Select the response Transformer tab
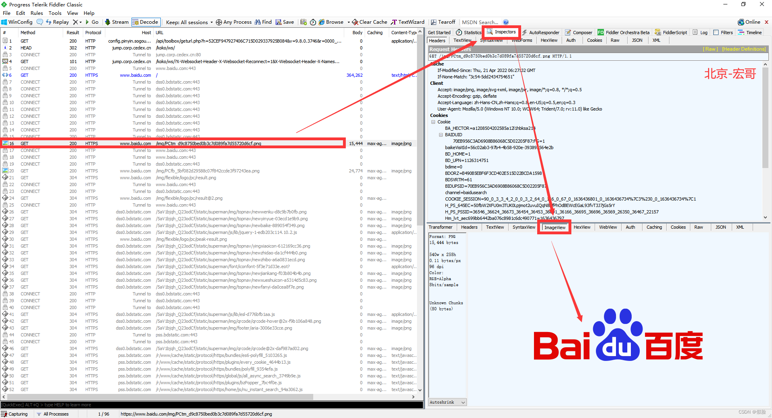 point(440,227)
